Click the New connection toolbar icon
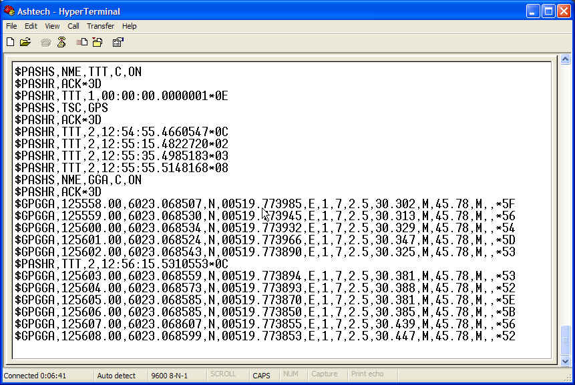This screenshot has width=575, height=385. 10,42
